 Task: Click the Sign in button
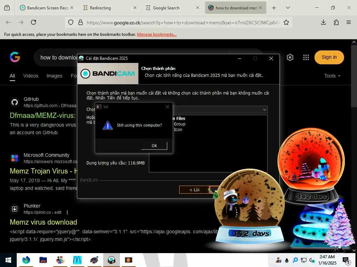coord(329,57)
